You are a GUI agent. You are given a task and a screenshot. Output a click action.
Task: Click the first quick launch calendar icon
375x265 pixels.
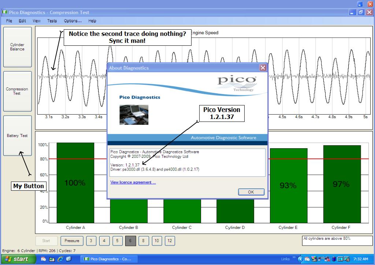(43, 259)
